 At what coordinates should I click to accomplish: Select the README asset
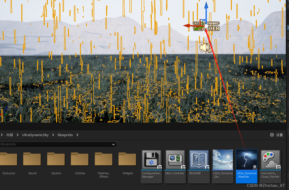click(199, 166)
